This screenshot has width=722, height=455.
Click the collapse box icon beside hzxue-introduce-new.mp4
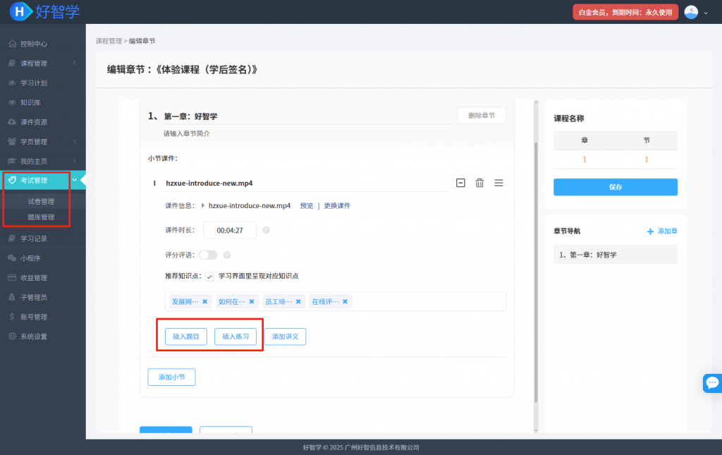click(460, 183)
